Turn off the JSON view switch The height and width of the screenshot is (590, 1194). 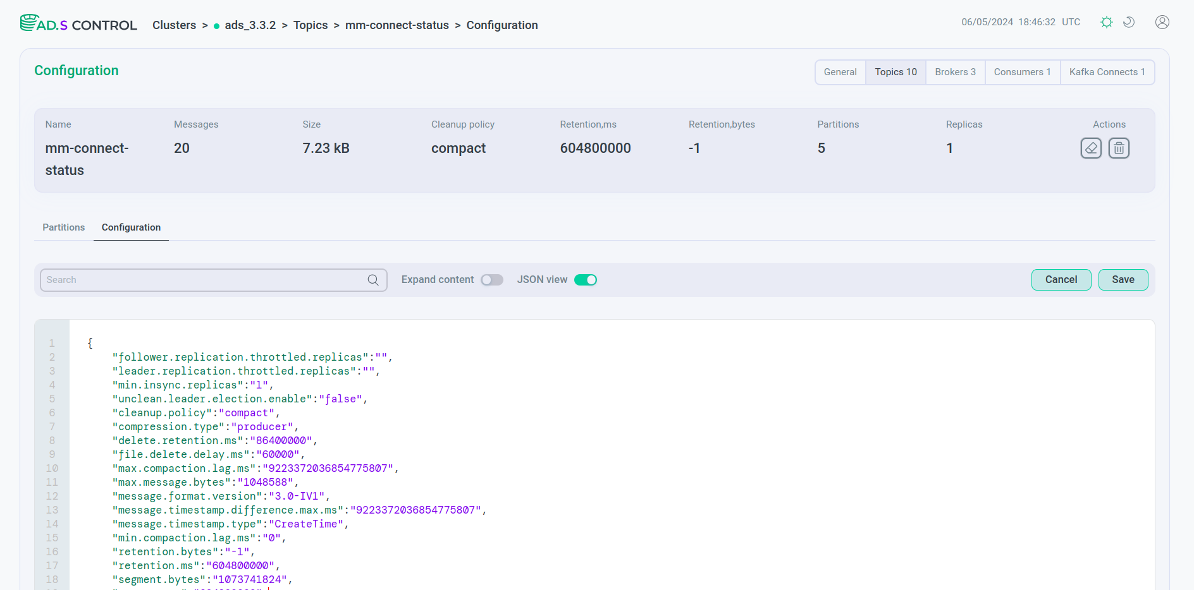[586, 280]
